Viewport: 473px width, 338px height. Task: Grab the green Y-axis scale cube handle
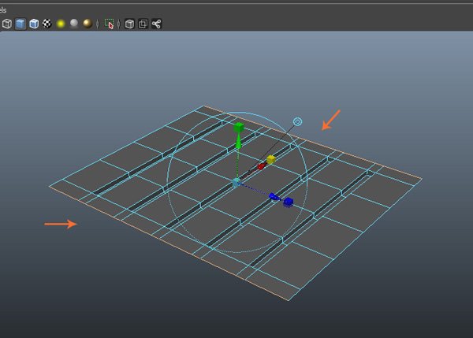pyautogui.click(x=239, y=127)
